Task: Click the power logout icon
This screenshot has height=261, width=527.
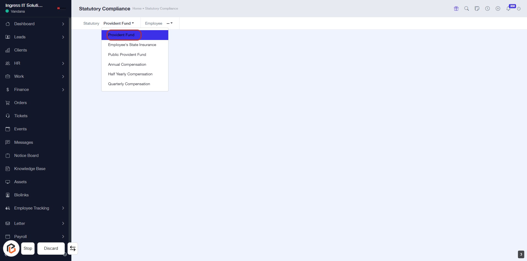Action: point(519,8)
